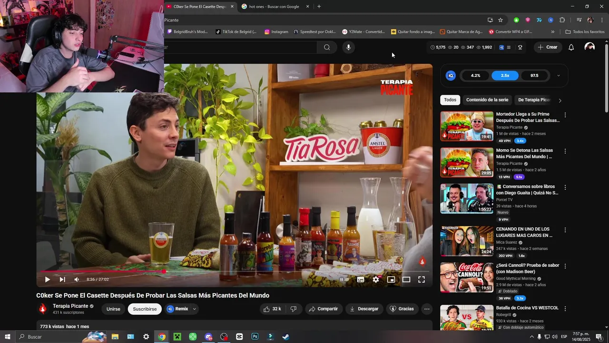Open the vidIQ trophy icon in header

(x=520, y=47)
